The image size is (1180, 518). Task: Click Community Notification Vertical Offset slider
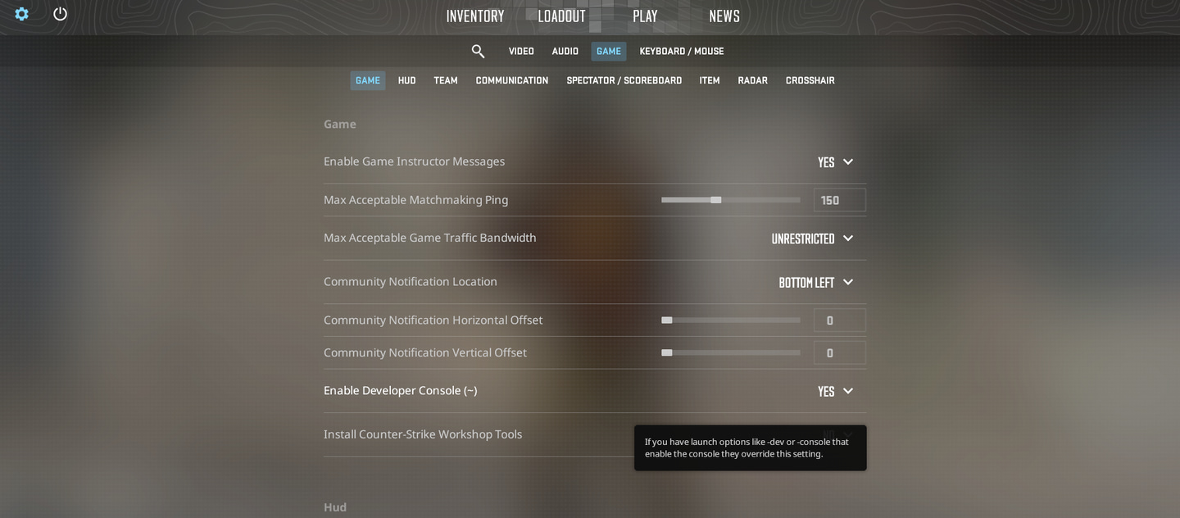coord(729,353)
